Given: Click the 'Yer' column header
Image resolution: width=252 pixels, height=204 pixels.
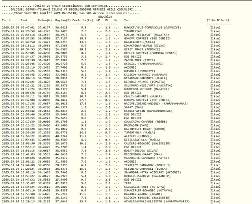Looking at the screenshot, I should tap(127, 20).
